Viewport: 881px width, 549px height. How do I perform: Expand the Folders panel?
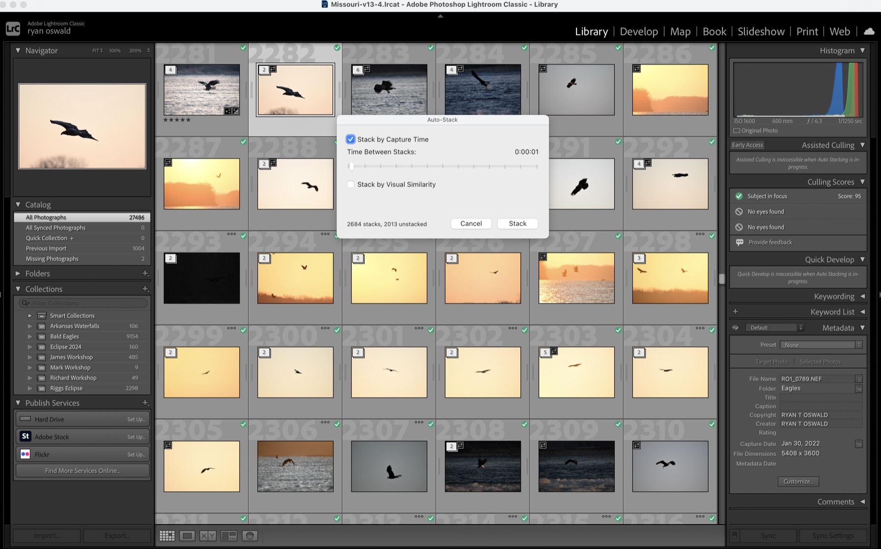18,274
